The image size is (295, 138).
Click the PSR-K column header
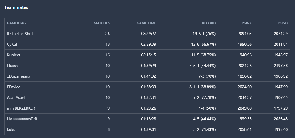tap(247, 23)
